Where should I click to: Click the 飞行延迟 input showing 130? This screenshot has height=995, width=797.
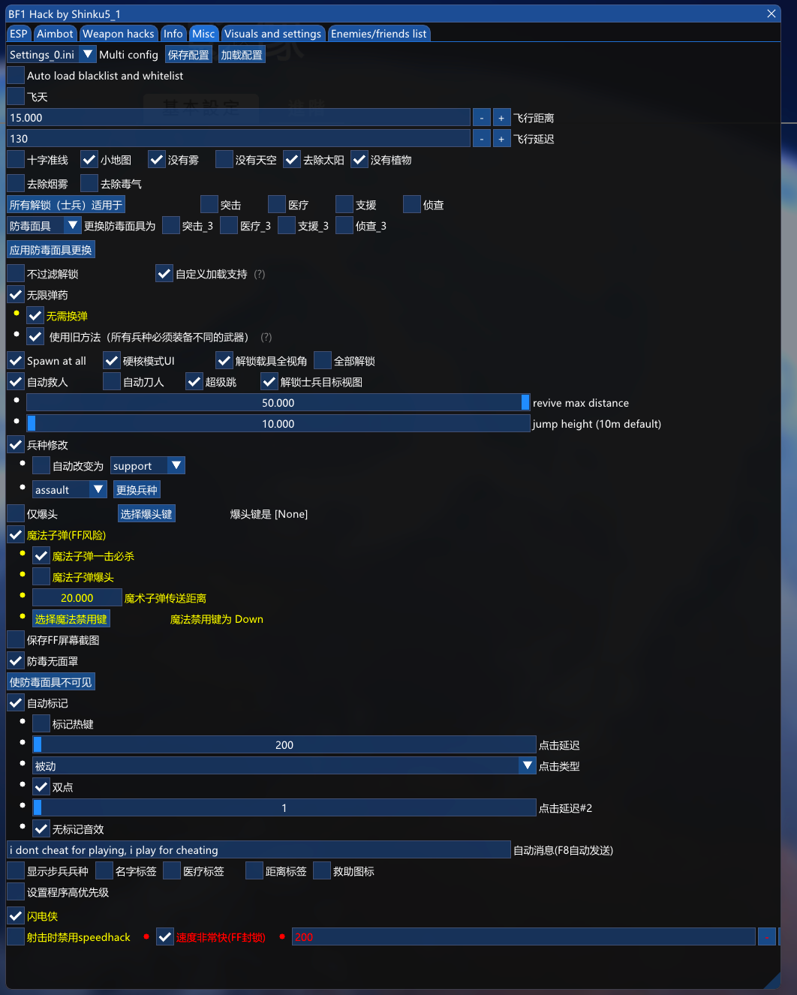click(239, 139)
